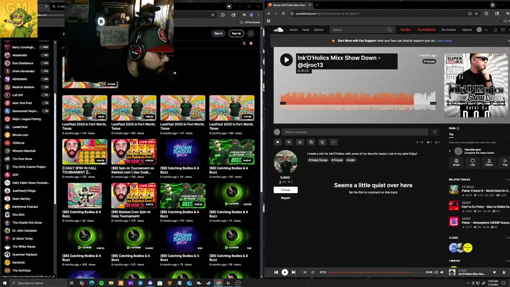
Task: Reload the SoundCloud browser page
Action: coord(283,14)
